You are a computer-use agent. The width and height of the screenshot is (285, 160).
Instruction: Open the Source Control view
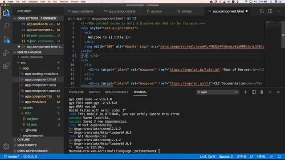[6, 40]
